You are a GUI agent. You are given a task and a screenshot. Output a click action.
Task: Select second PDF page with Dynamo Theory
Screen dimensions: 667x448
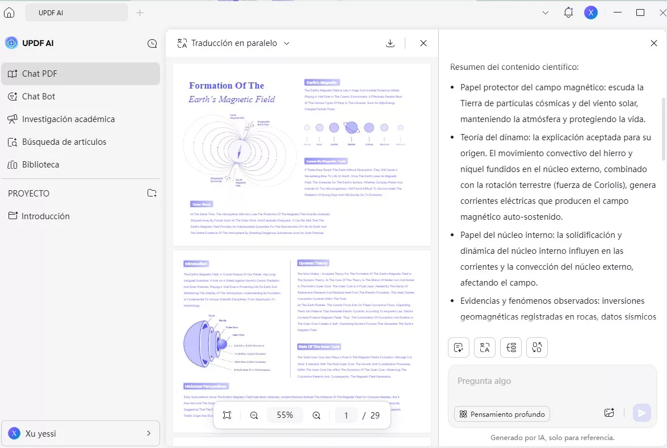click(x=301, y=341)
